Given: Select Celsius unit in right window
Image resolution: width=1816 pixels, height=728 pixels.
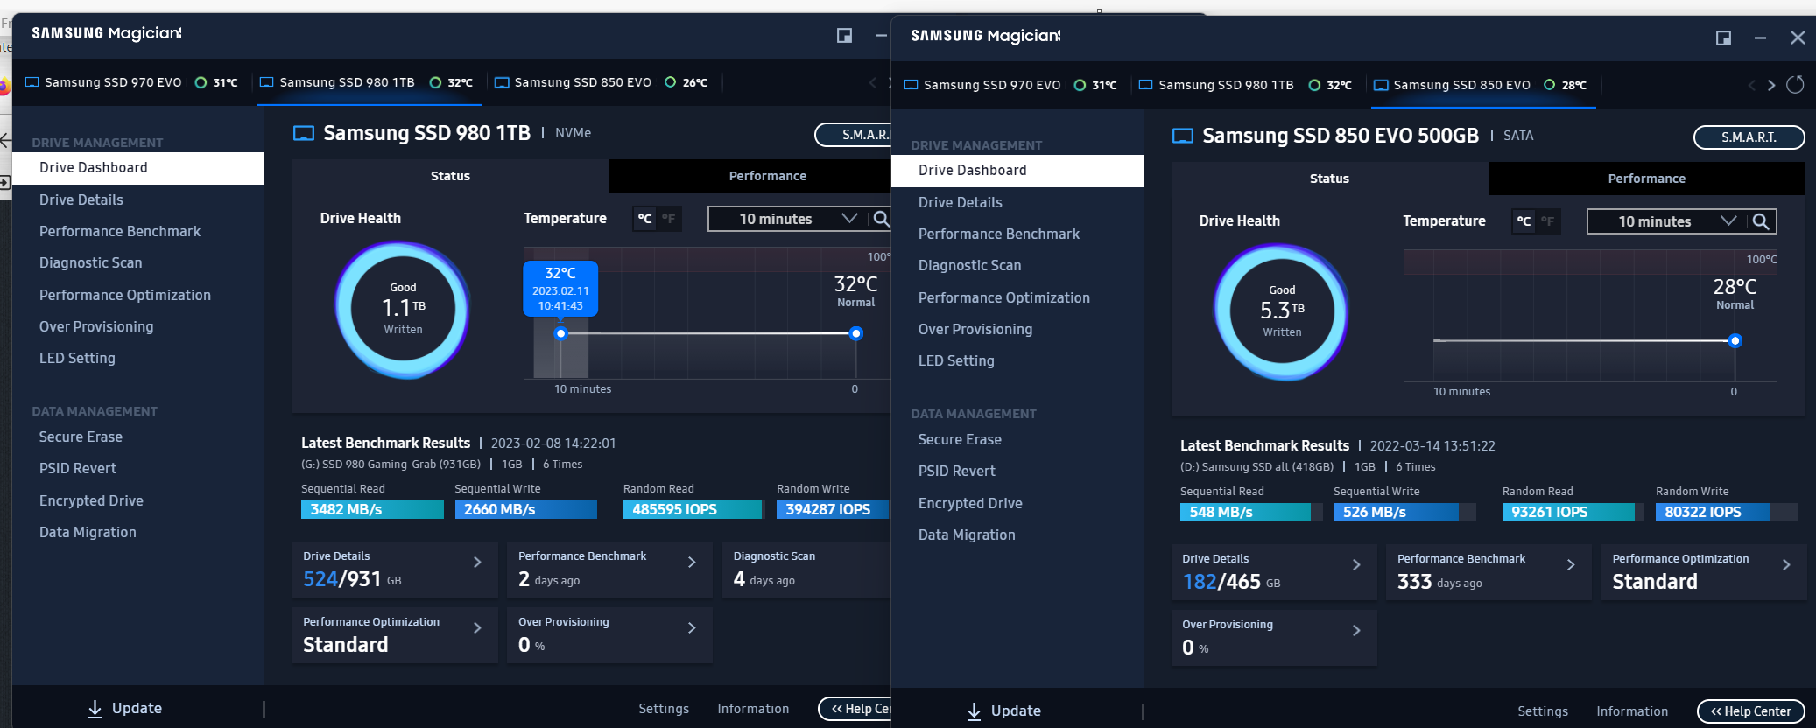Looking at the screenshot, I should 1524,221.
